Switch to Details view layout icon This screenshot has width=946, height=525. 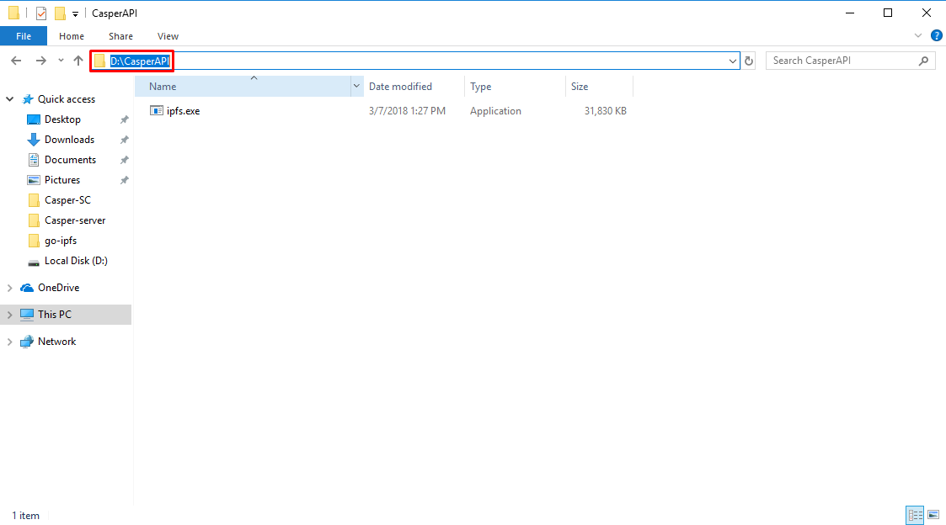[915, 515]
